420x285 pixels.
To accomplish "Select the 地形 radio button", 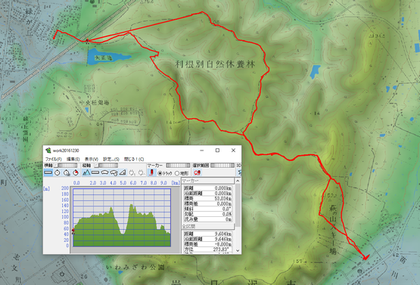I will [x=177, y=173].
